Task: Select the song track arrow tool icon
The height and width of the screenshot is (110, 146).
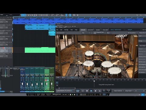Action: pos(57,83)
